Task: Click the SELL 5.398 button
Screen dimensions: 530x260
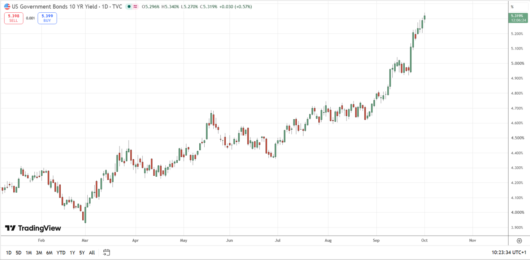Action: click(x=14, y=18)
